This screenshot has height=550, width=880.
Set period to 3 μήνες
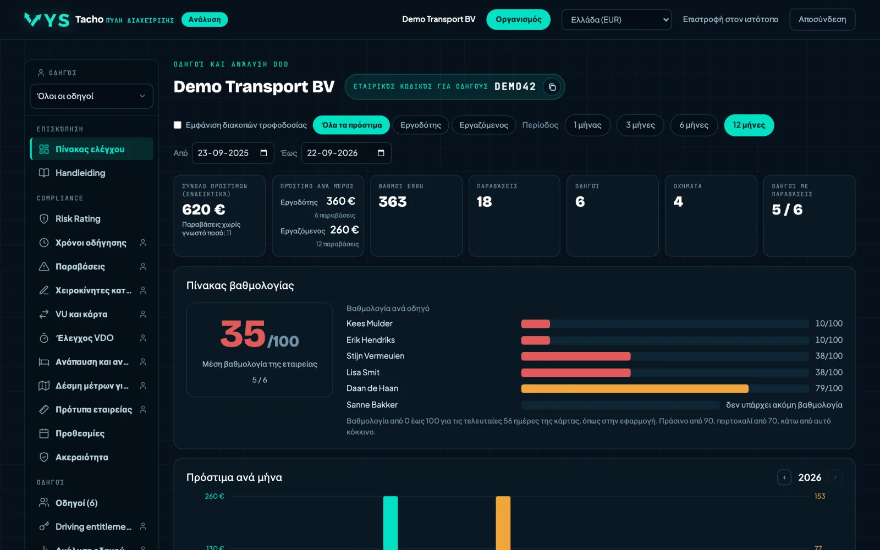(640, 125)
